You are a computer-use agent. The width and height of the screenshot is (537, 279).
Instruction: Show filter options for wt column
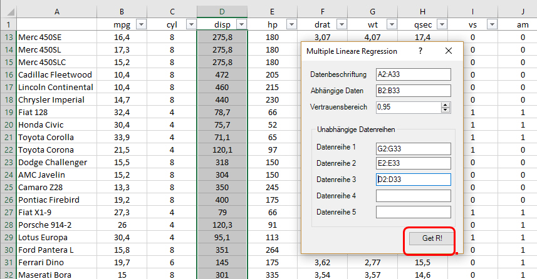click(391, 24)
